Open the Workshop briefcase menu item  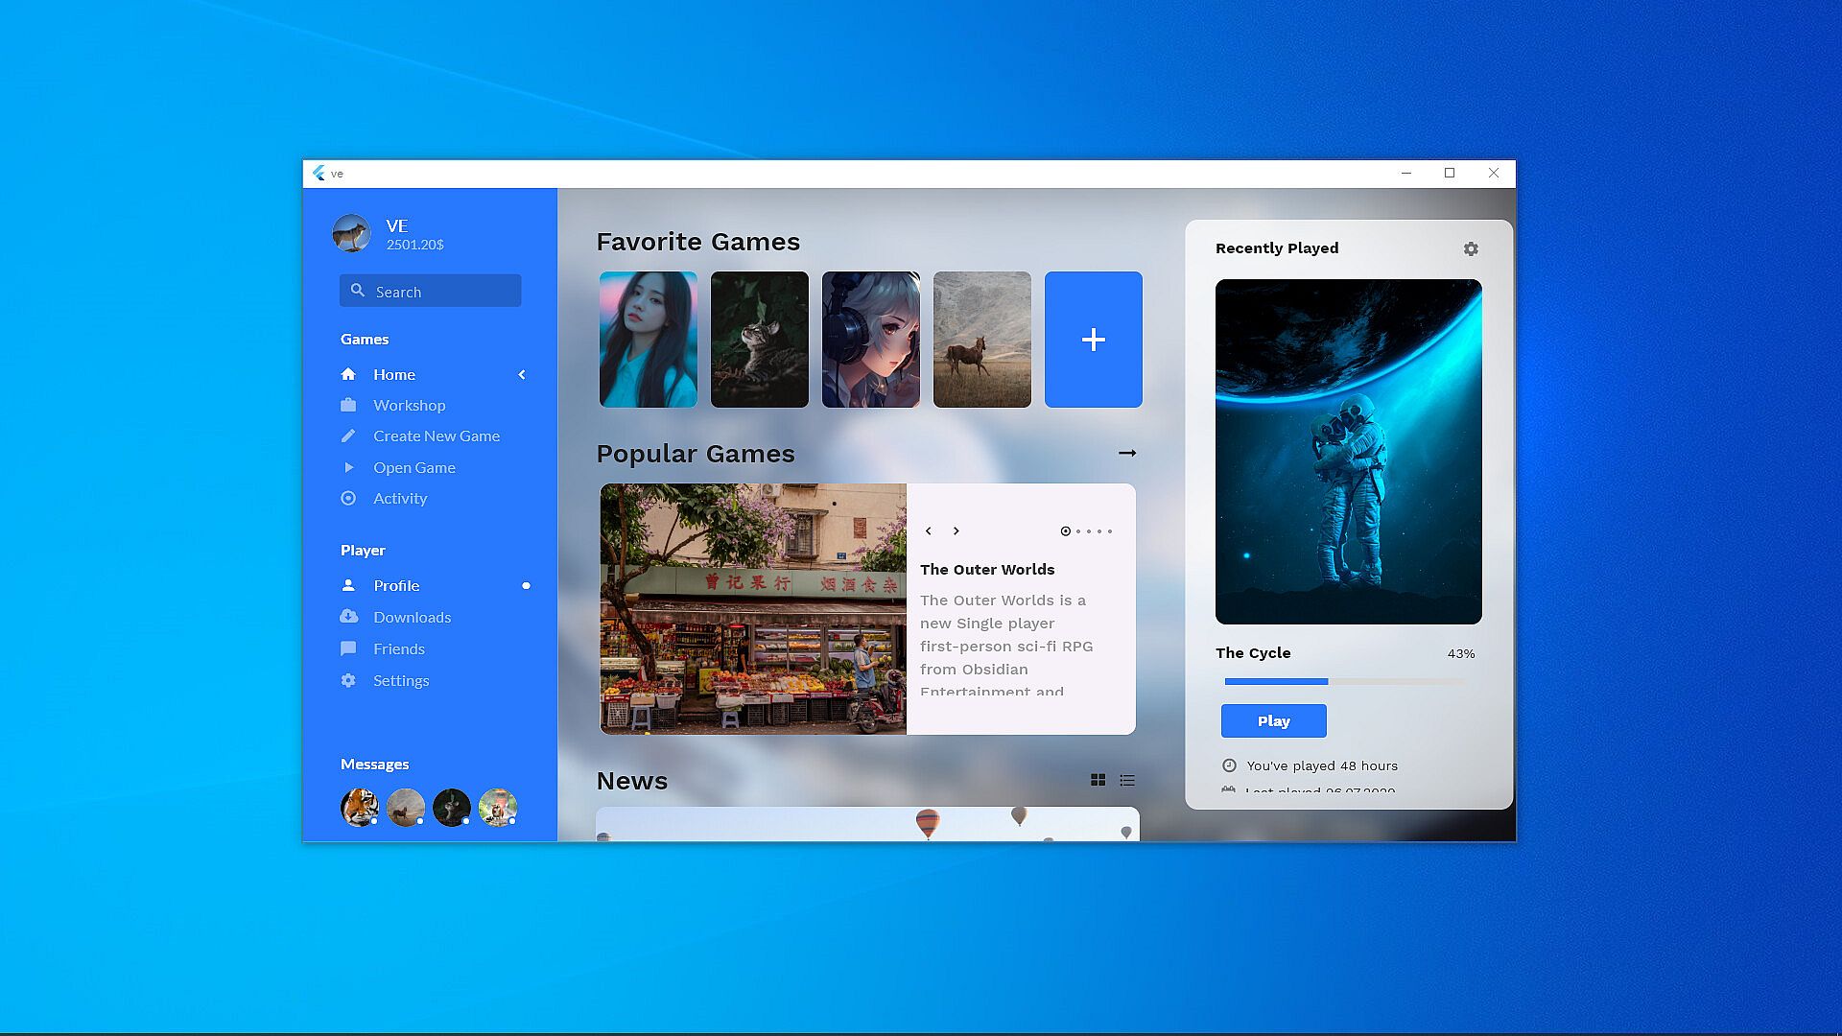[408, 406]
